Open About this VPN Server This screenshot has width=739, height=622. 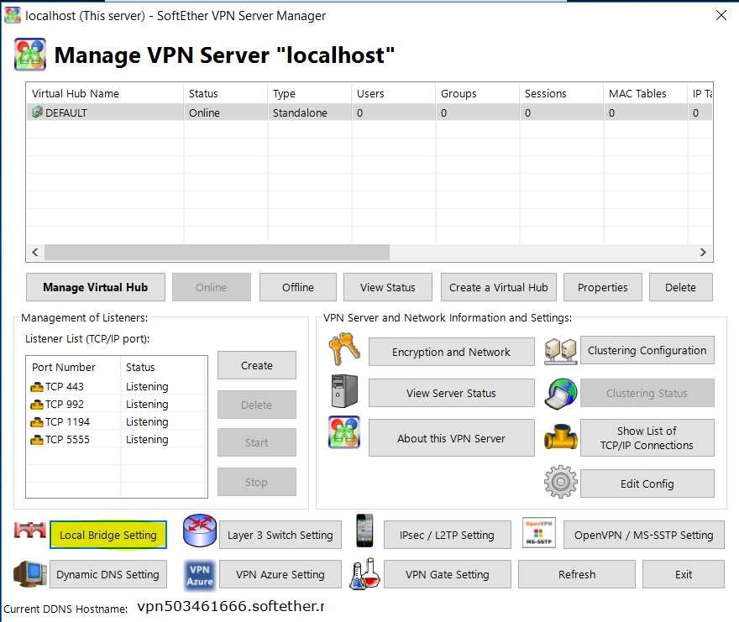[451, 438]
